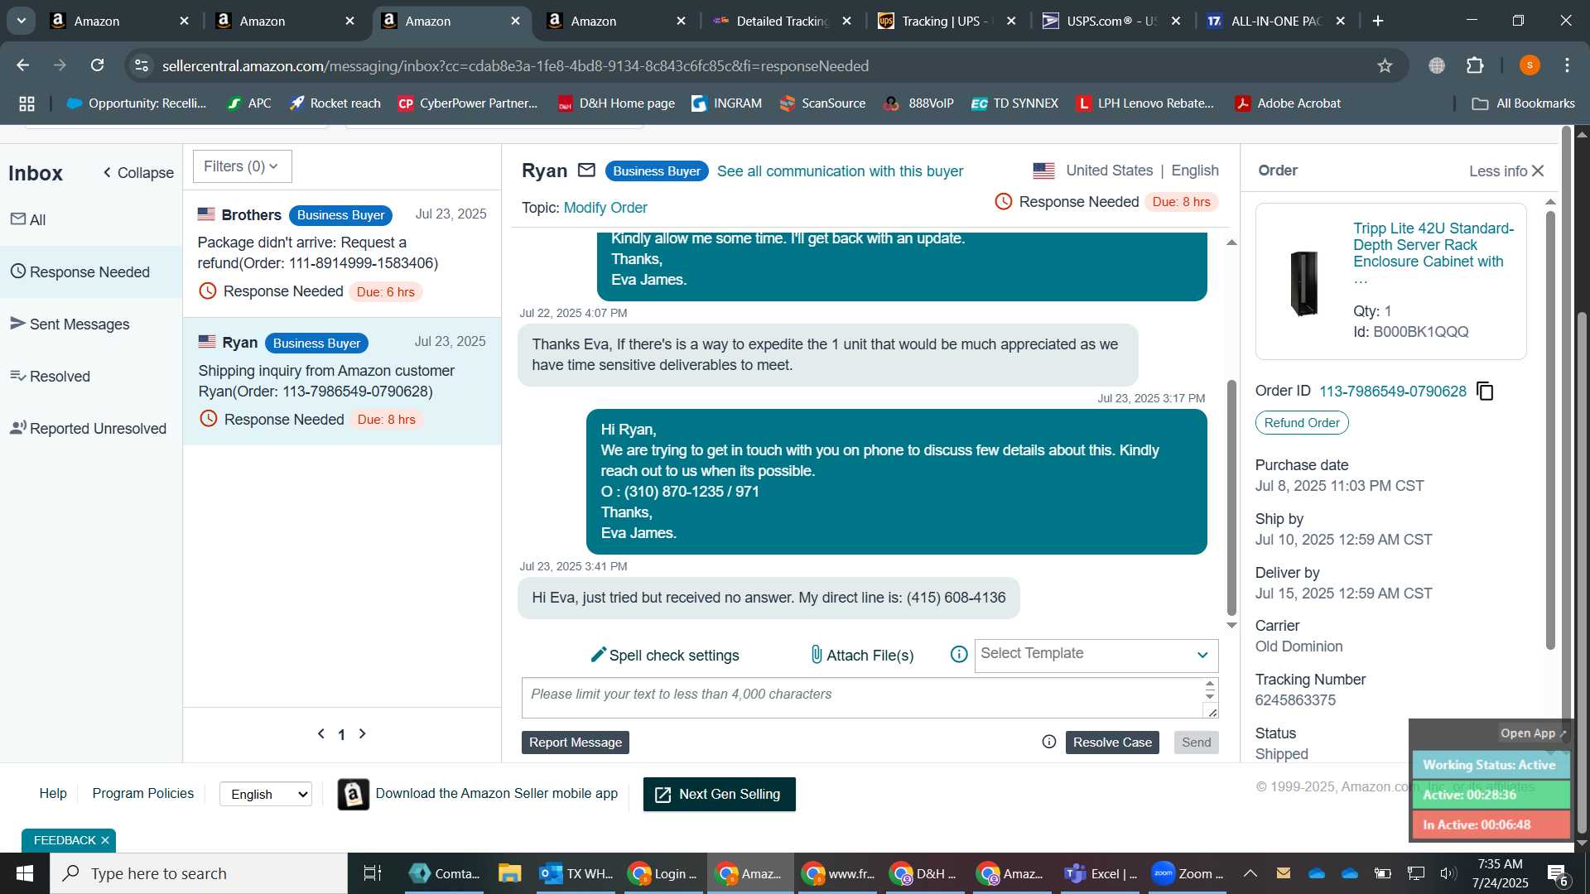
Task: Open the Tripp Lite 42U product link
Action: (1433, 245)
